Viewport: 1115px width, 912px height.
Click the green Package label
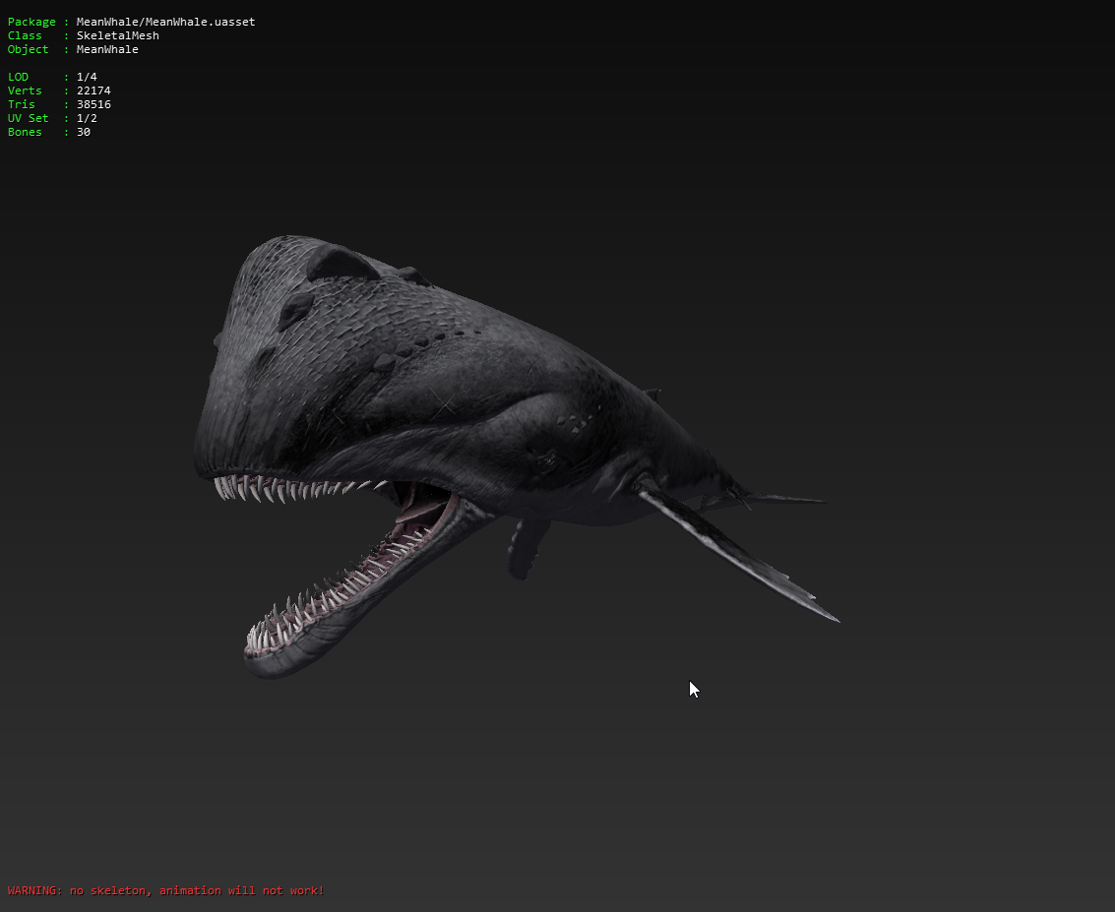pyautogui.click(x=31, y=22)
